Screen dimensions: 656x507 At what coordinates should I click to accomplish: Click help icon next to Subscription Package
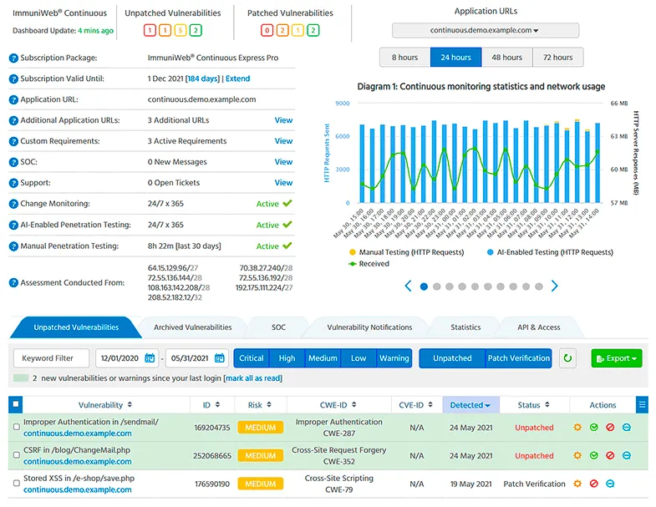pos(13,58)
